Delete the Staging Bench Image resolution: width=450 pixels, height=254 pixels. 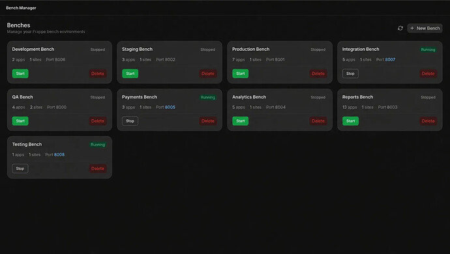pos(208,74)
